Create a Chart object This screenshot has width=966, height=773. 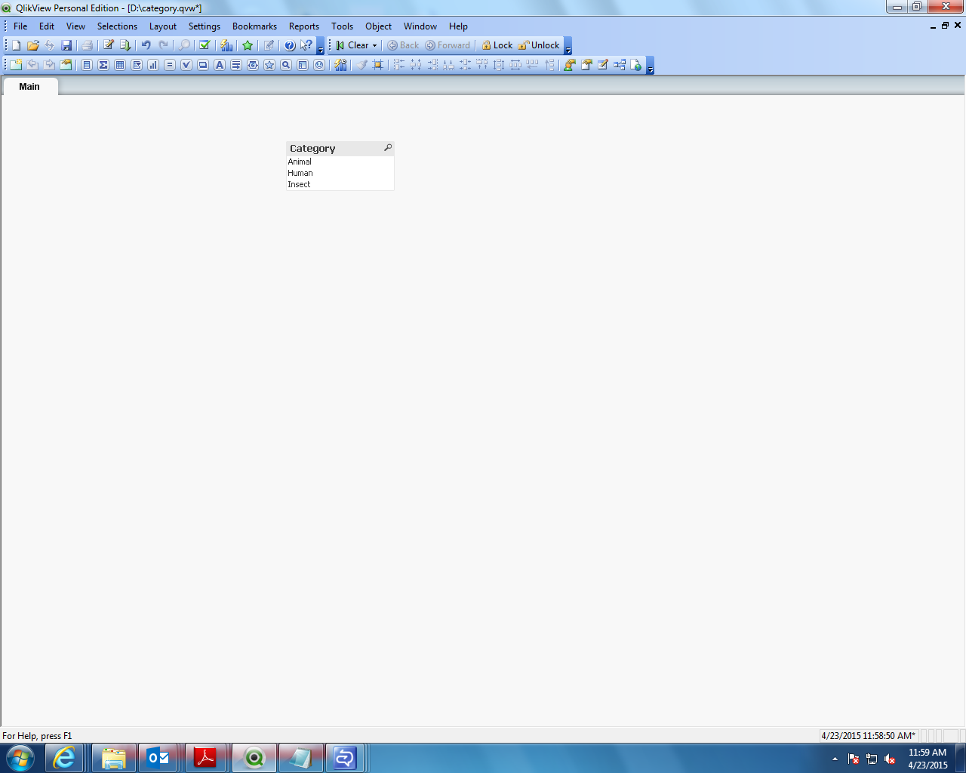click(153, 65)
